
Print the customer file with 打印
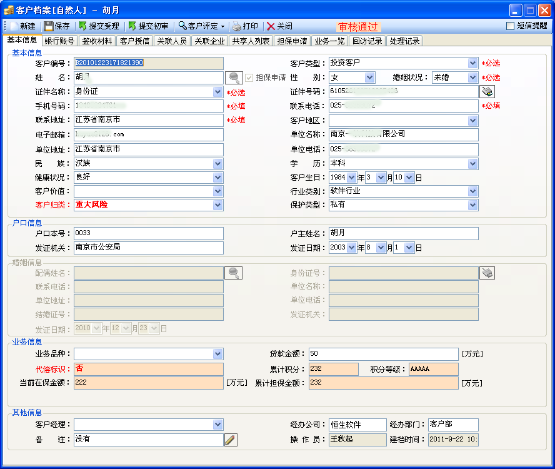(245, 26)
